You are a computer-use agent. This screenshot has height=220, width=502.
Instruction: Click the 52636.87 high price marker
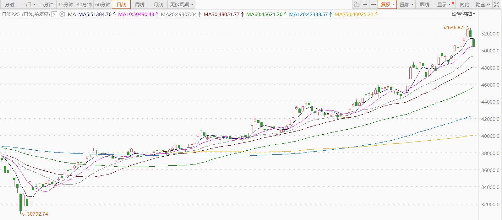(453, 28)
